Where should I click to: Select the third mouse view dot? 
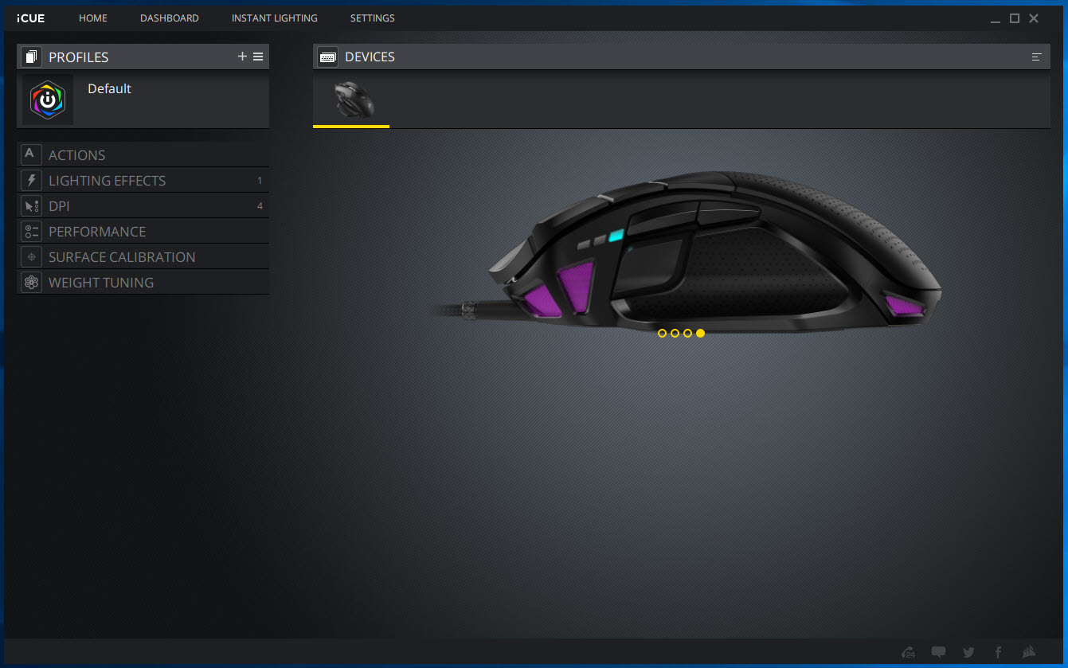[x=688, y=333]
